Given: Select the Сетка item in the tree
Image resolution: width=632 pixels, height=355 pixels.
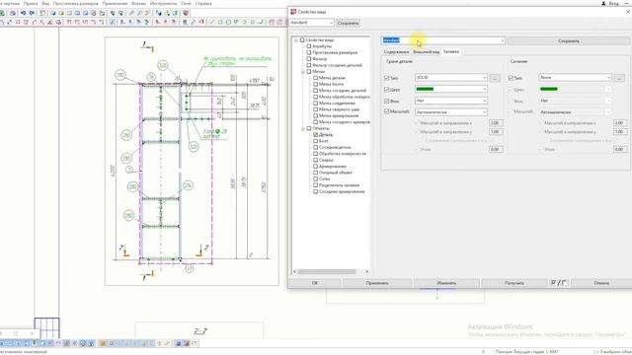Looking at the screenshot, I should (x=325, y=178).
